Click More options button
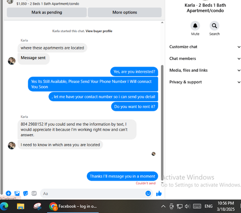Image resolution: width=241 pixels, height=213 pixels. click(x=125, y=13)
